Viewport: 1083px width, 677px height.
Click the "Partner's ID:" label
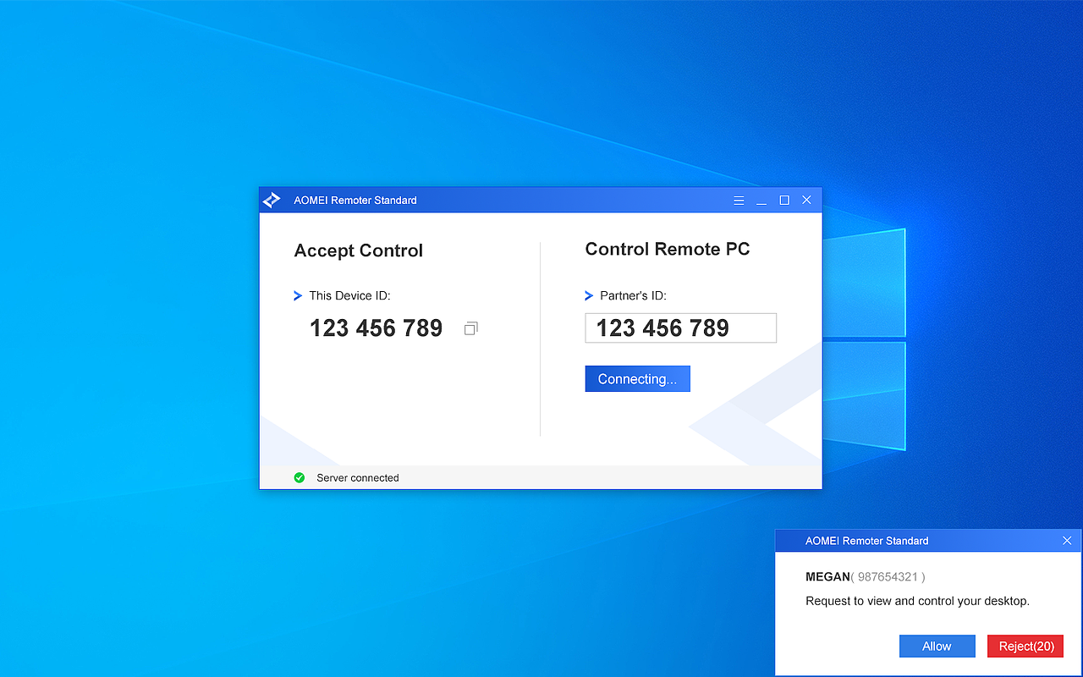(633, 295)
